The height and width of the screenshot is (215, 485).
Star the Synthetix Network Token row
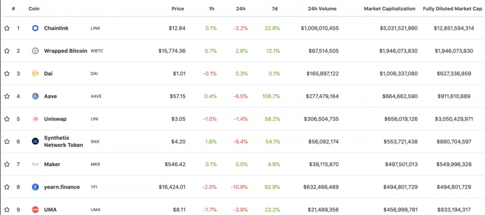7,142
